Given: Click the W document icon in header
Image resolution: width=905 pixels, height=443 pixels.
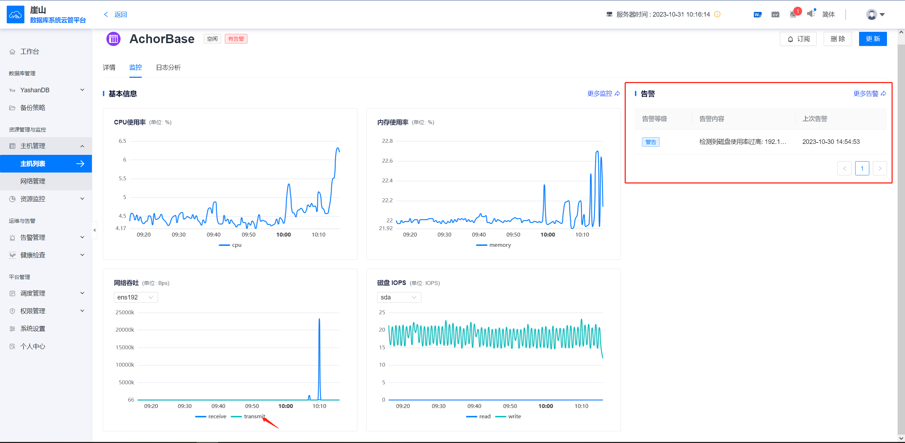Looking at the screenshot, I should pos(757,14).
